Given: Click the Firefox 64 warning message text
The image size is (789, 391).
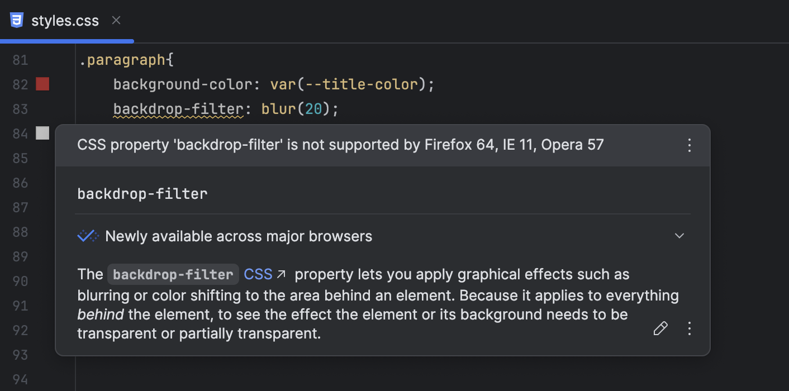Looking at the screenshot, I should [x=339, y=145].
